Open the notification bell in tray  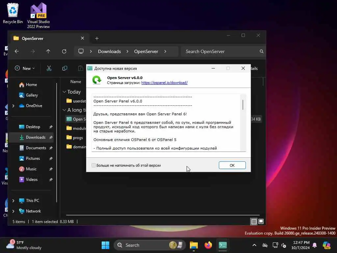(315, 245)
